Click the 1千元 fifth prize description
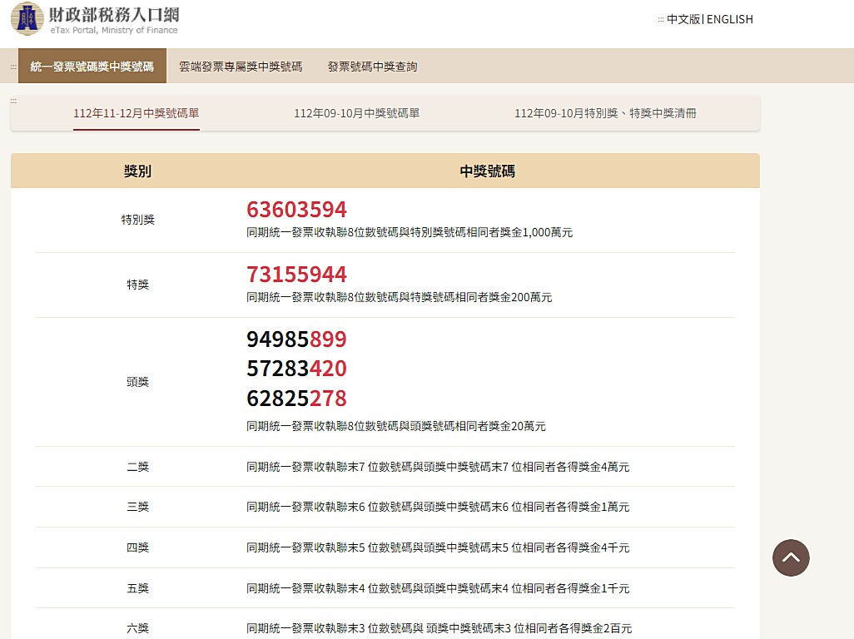The width and height of the screenshot is (854, 639). [438, 588]
